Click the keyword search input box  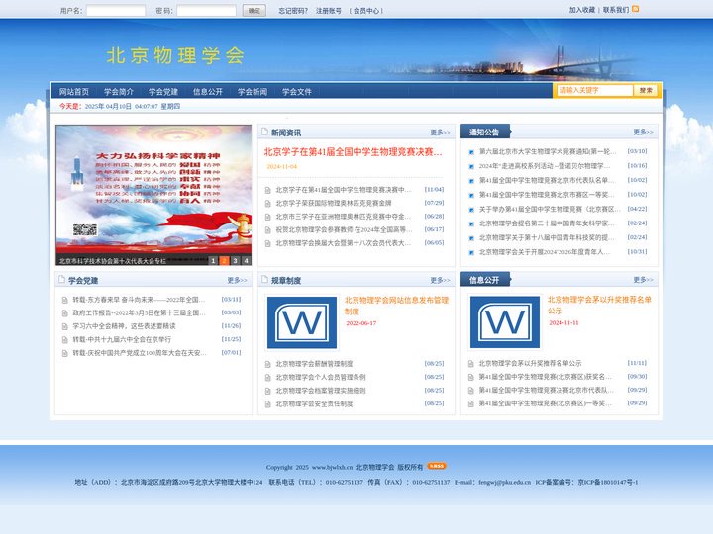pos(595,90)
